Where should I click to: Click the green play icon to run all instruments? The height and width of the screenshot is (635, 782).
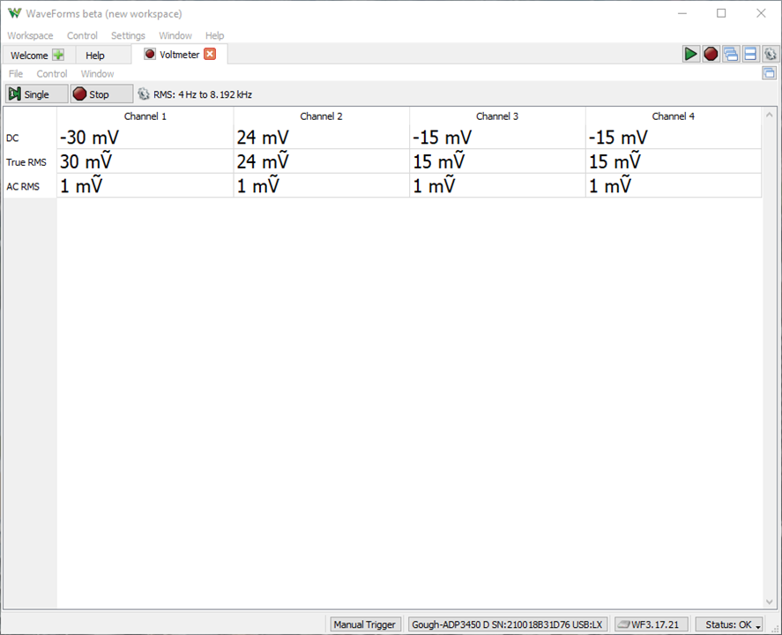tap(690, 54)
